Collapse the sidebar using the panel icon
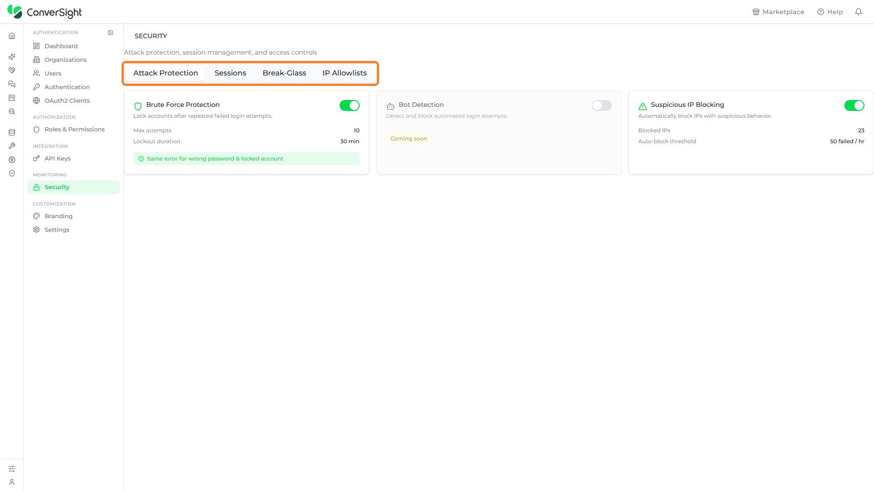This screenshot has height=491, width=874. click(111, 33)
